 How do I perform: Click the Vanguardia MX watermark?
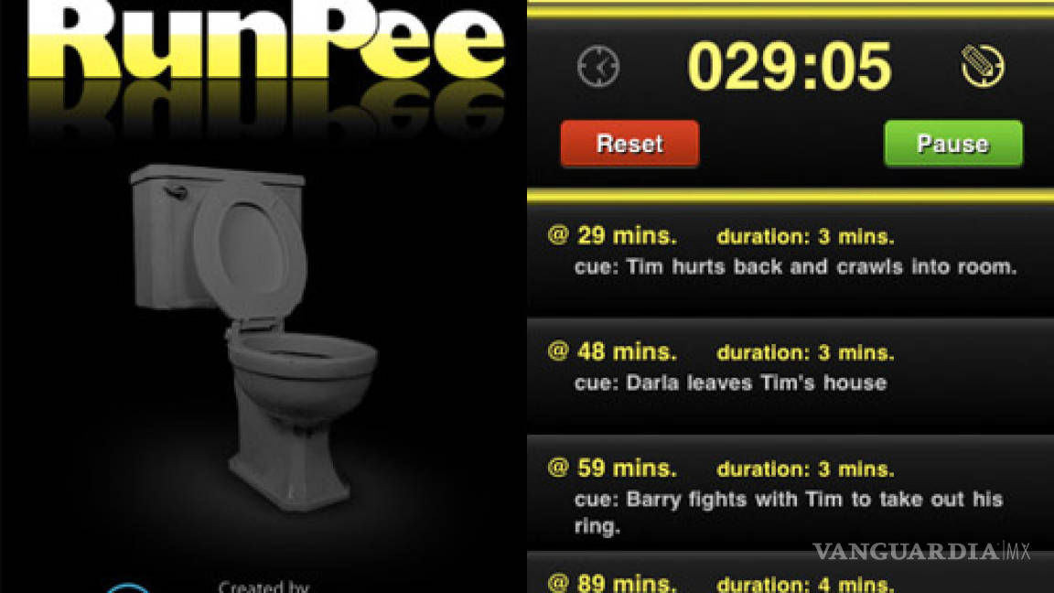click(921, 551)
